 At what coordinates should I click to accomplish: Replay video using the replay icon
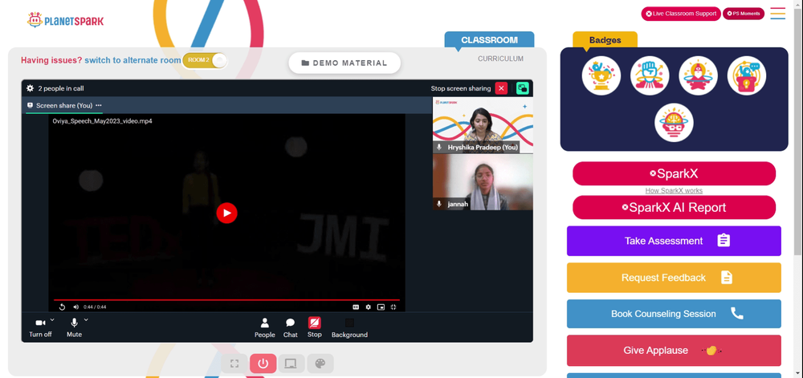point(62,307)
